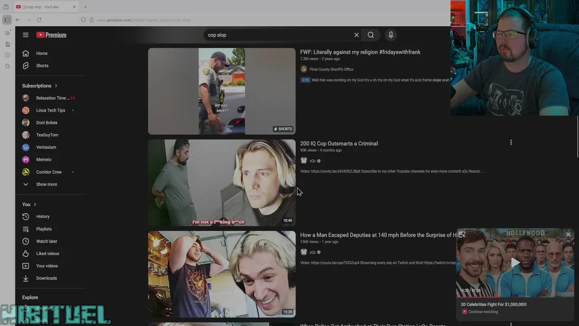
Task: Close the cop slop browser tab
Action: click(x=74, y=7)
